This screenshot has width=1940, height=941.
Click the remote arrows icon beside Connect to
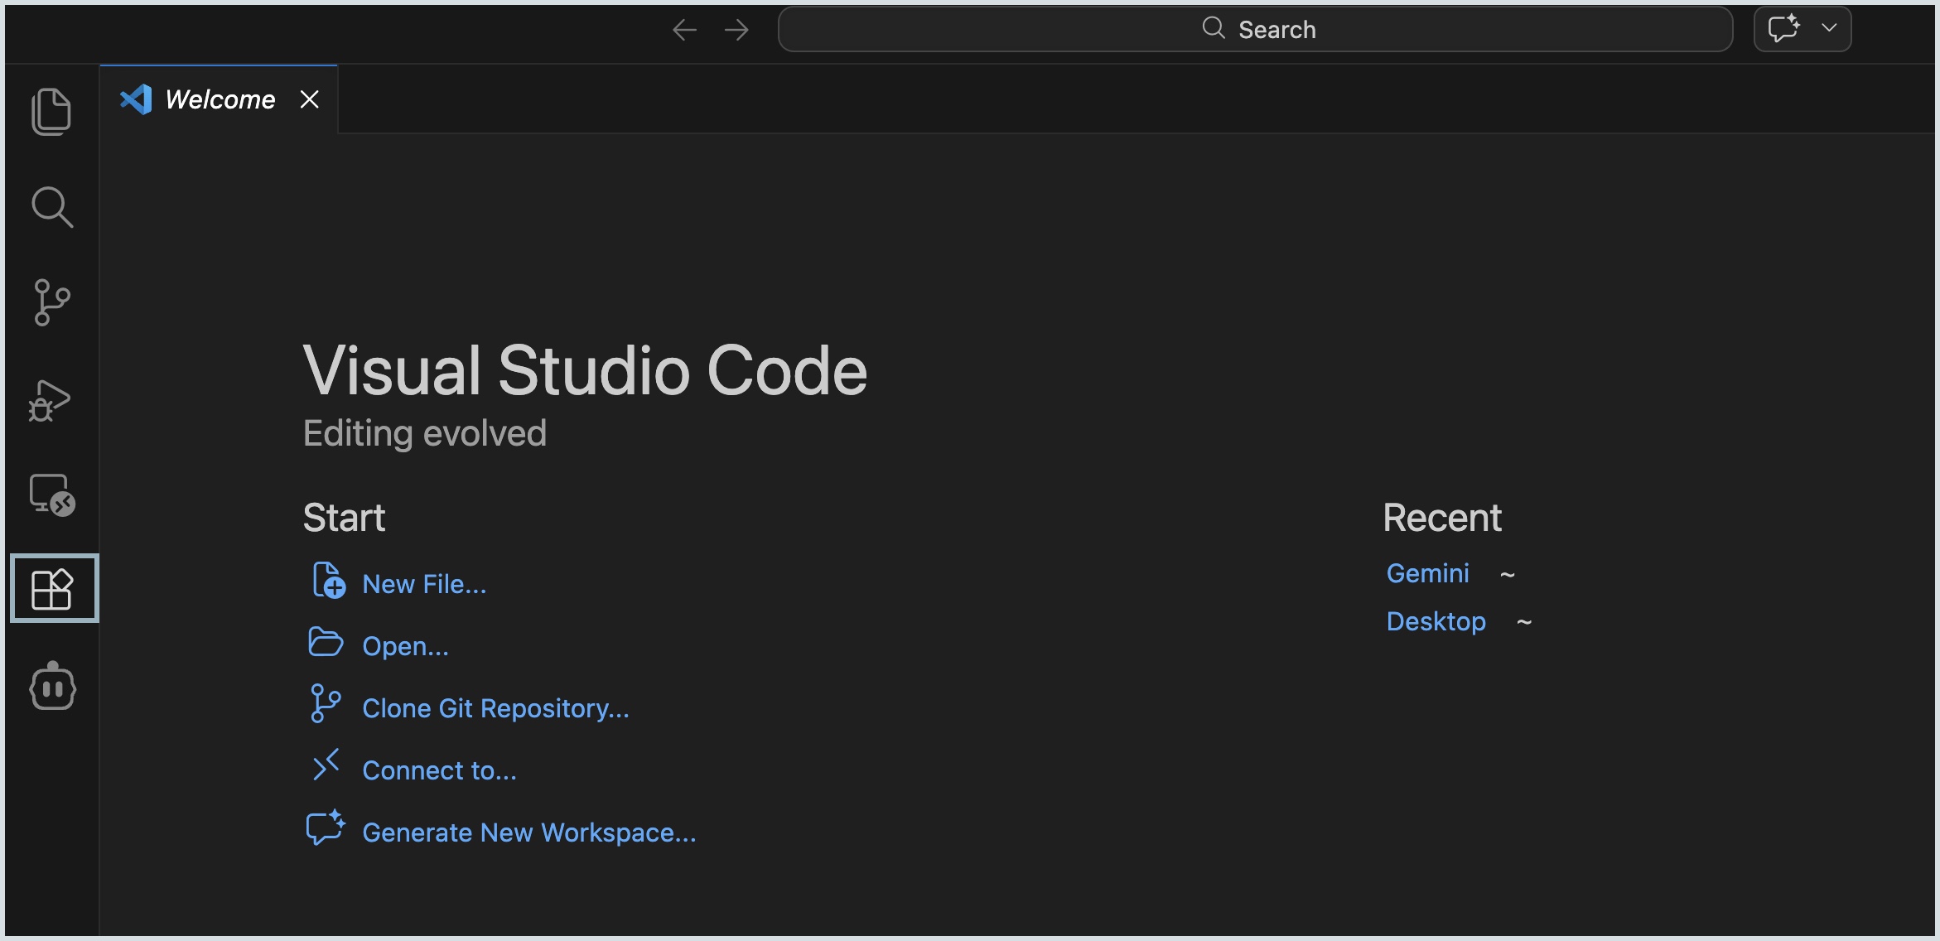click(x=326, y=765)
